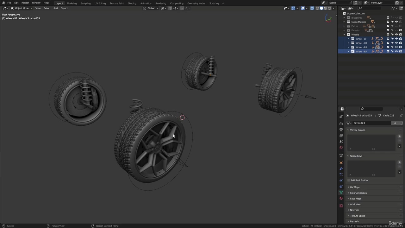405x228 pixels.
Task: Open the Collection properties tab
Action: click(x=341, y=155)
